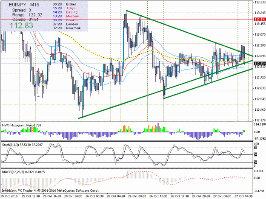Click the 26 Oct 12:30 time label
This screenshot has height=199, width=266.
[x=158, y=196]
